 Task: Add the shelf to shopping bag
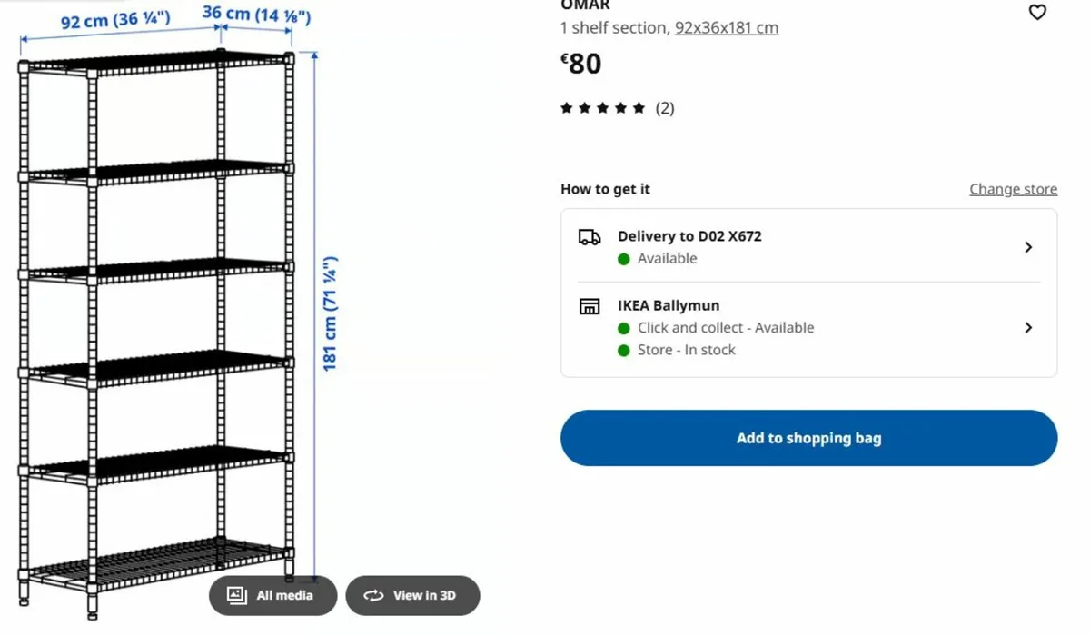click(808, 438)
